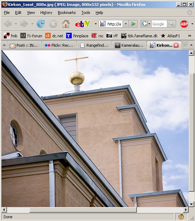This screenshot has width=195, height=221.
Task: Click the Adblock Plus ABP icon
Action: tap(184, 24)
